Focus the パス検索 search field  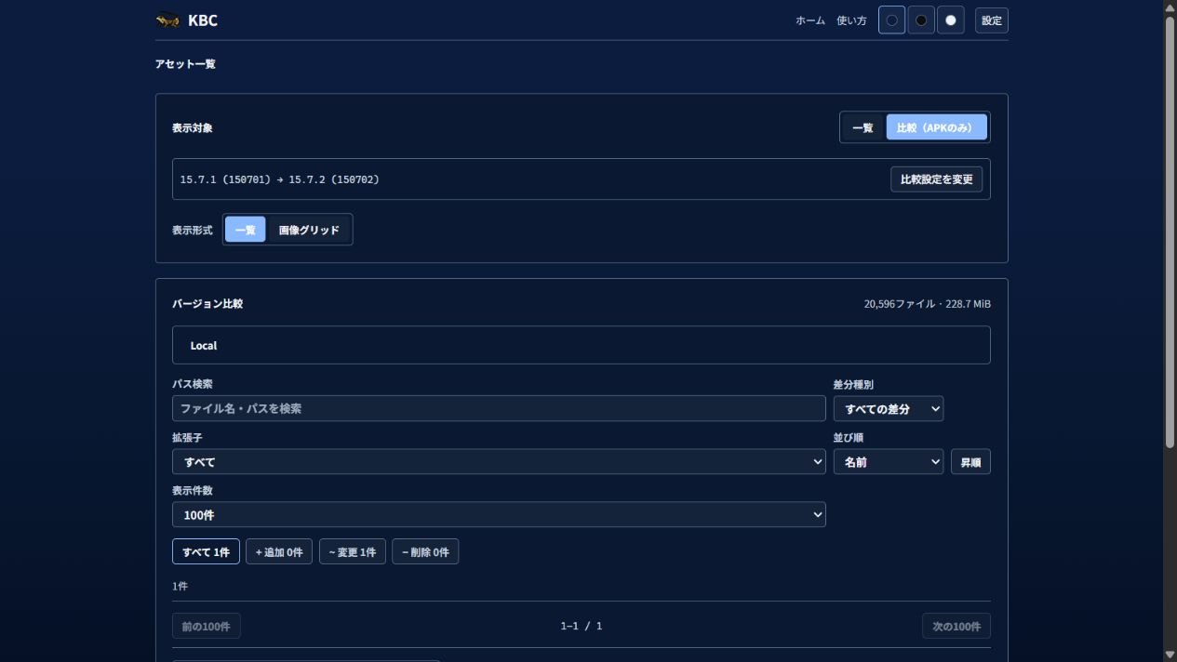click(499, 408)
